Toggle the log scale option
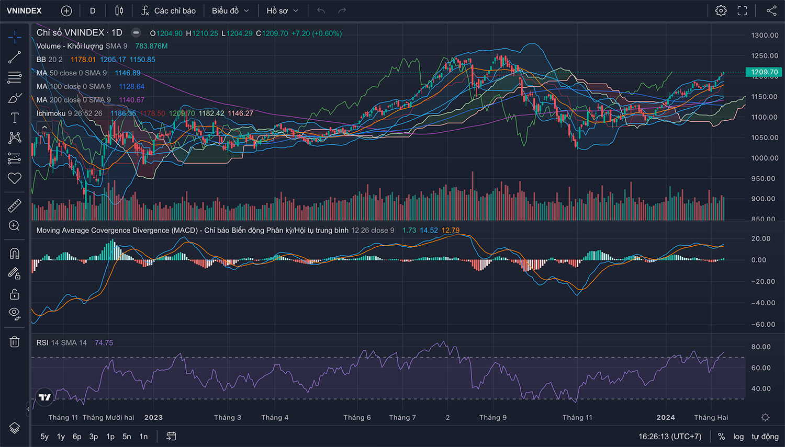The height and width of the screenshot is (447, 785). pos(738,437)
